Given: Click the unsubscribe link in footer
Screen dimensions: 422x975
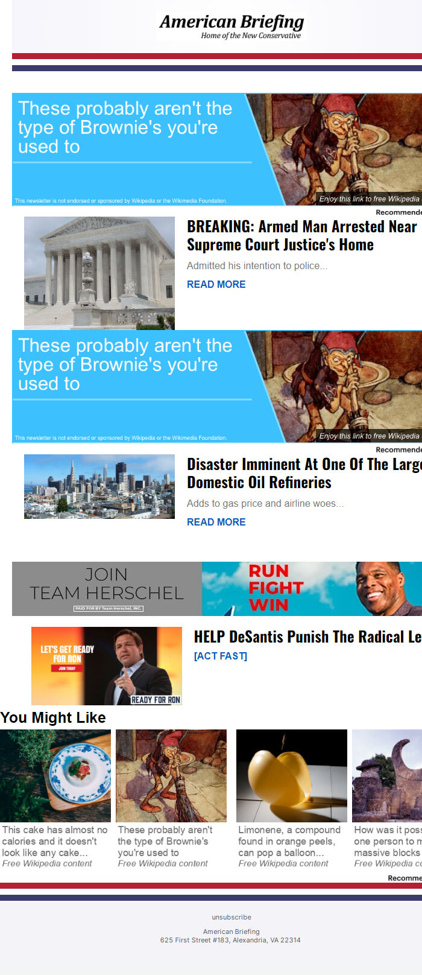Looking at the screenshot, I should tap(231, 917).
